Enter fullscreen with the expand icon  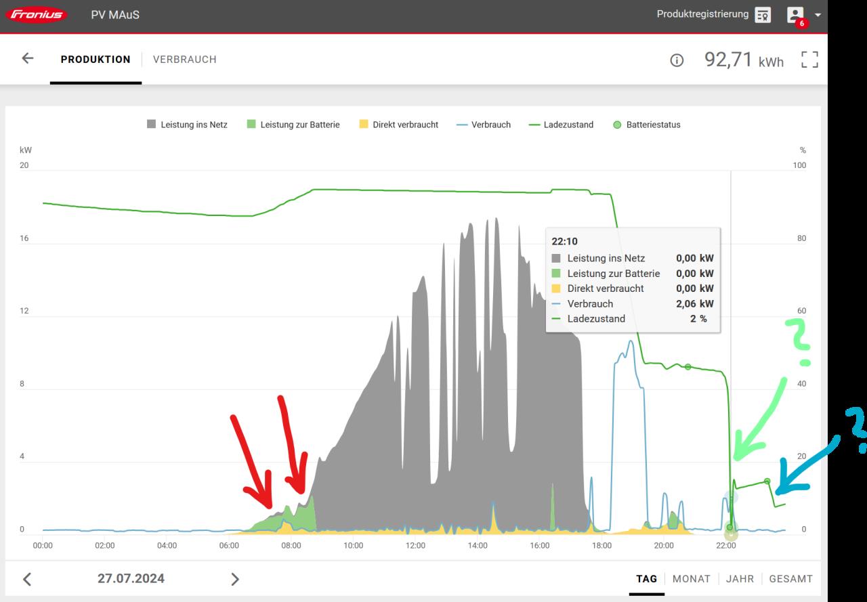[x=809, y=60]
